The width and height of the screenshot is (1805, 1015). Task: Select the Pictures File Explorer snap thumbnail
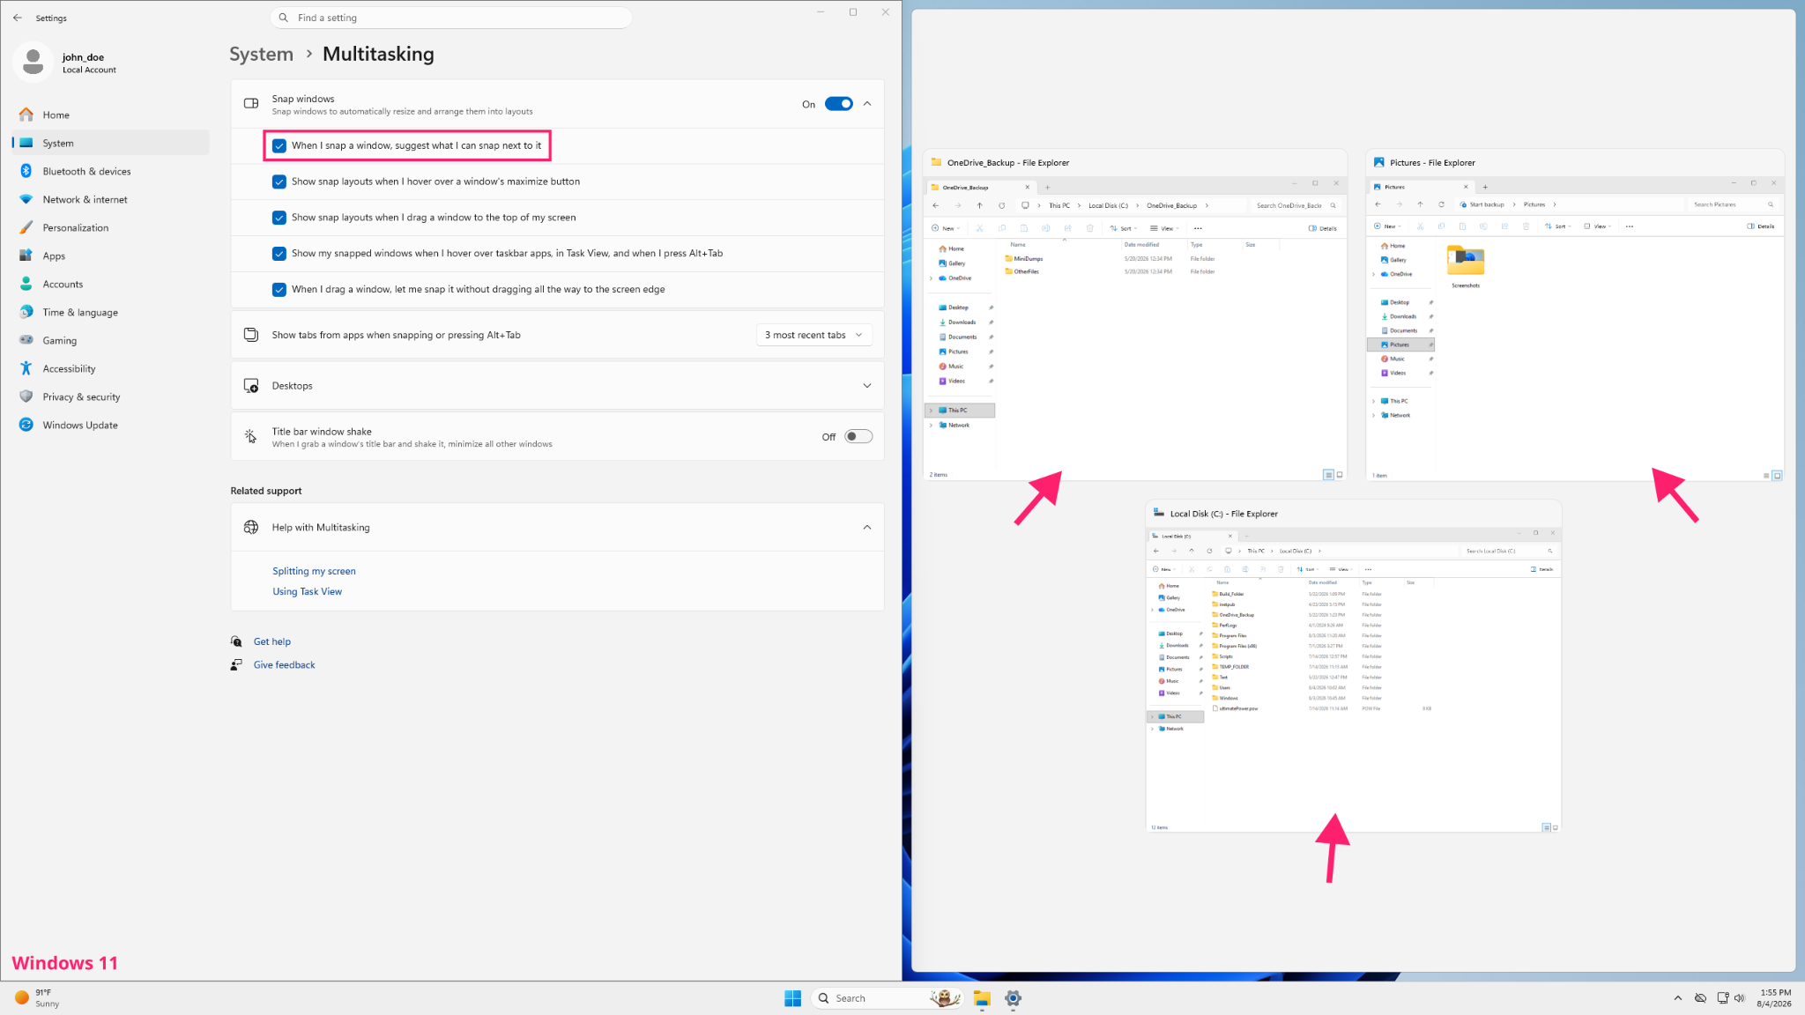(x=1575, y=315)
